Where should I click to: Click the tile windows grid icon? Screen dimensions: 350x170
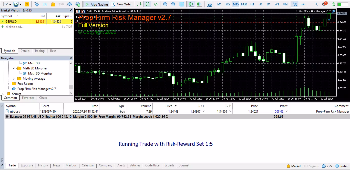182,4
